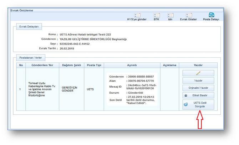239x145 pixels.
Task: Click the Açıklama column header
Action: coord(169,65)
